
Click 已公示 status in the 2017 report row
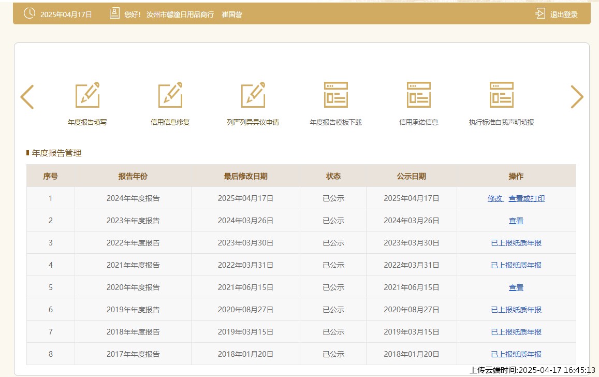(x=333, y=354)
